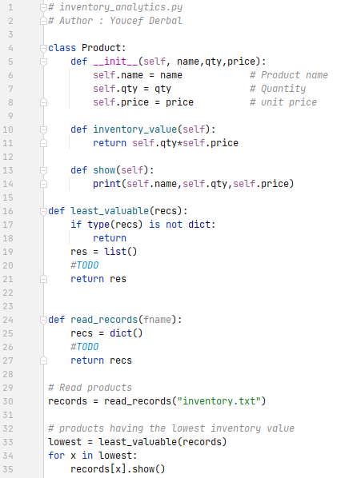
Task: Click the fold end marker at line 11
Action: (x=44, y=143)
